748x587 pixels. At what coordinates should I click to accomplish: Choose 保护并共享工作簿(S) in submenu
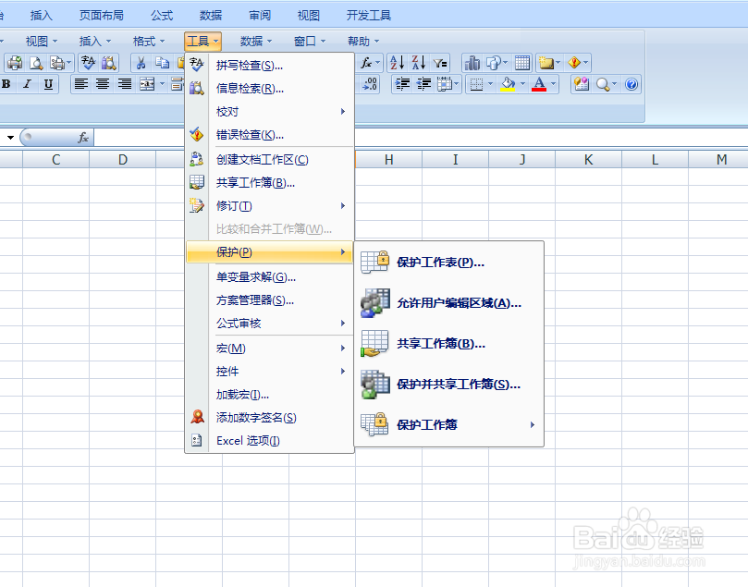(x=448, y=384)
